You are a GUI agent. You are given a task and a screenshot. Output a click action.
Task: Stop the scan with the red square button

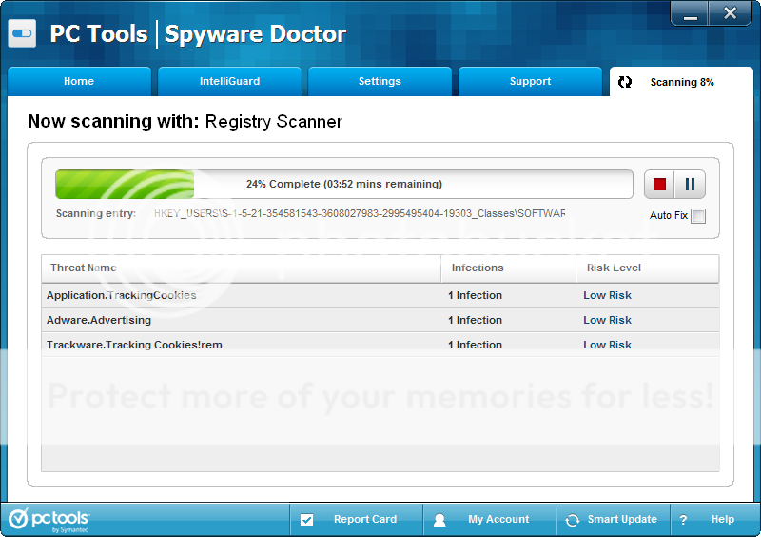tap(659, 185)
